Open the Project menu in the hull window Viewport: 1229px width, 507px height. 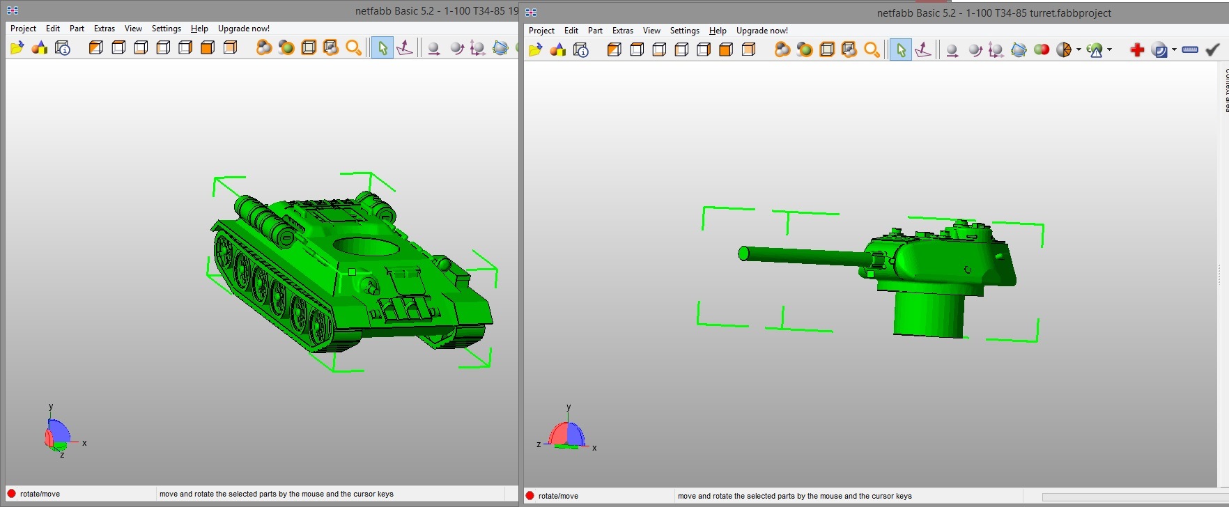pos(23,29)
